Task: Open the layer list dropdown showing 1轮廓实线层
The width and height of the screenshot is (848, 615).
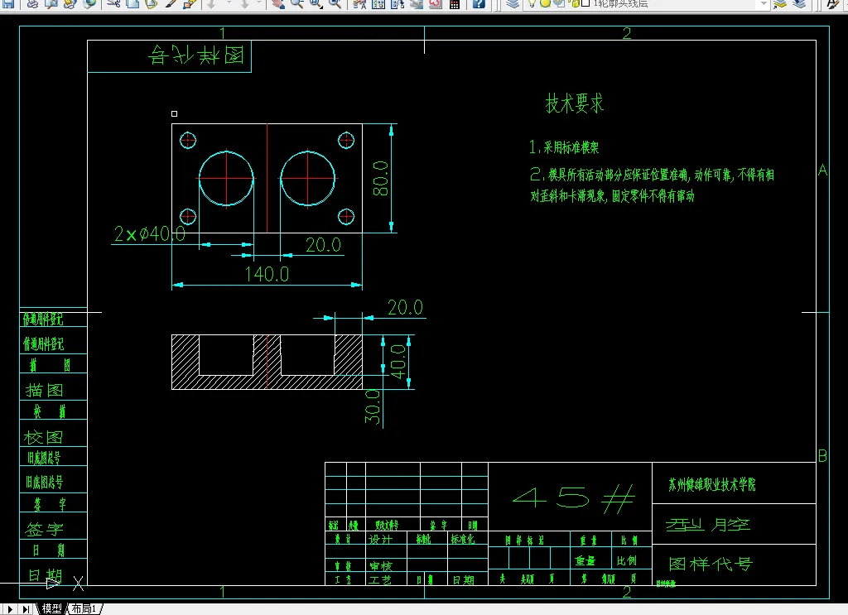Action: click(x=764, y=4)
